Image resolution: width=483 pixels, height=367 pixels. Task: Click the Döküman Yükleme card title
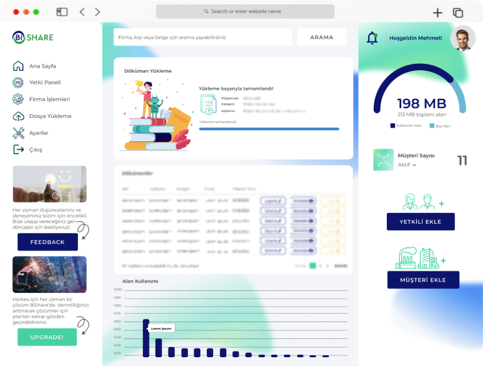point(148,71)
